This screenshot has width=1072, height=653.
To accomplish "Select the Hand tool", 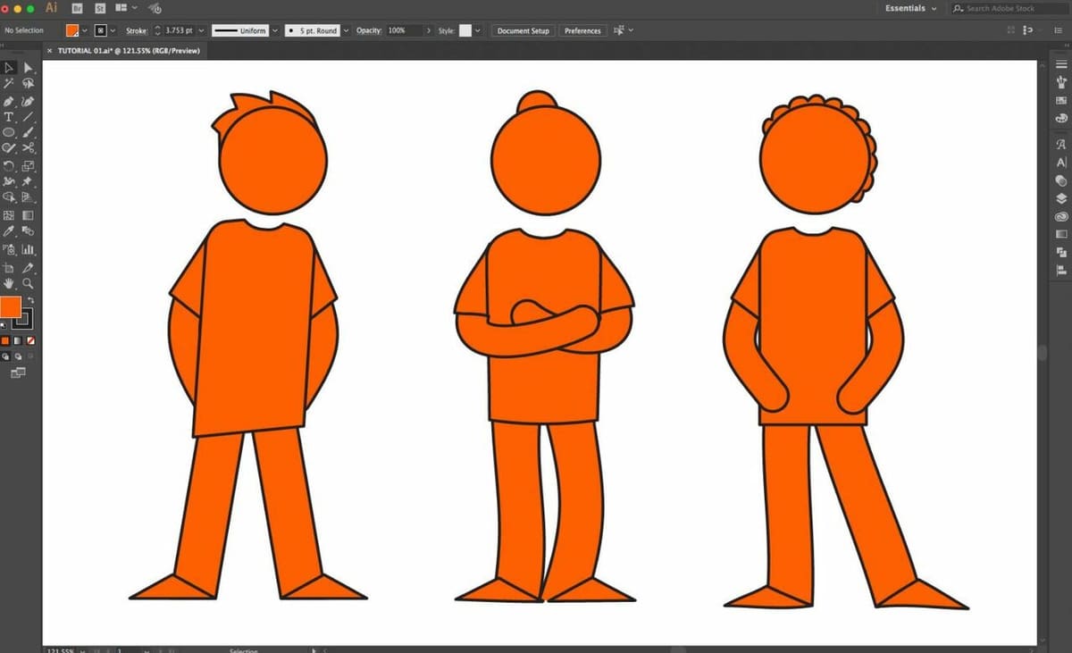I will (9, 283).
